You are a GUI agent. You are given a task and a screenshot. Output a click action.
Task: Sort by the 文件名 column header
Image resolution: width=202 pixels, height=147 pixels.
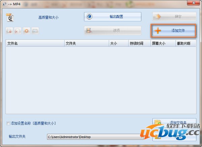(35, 43)
